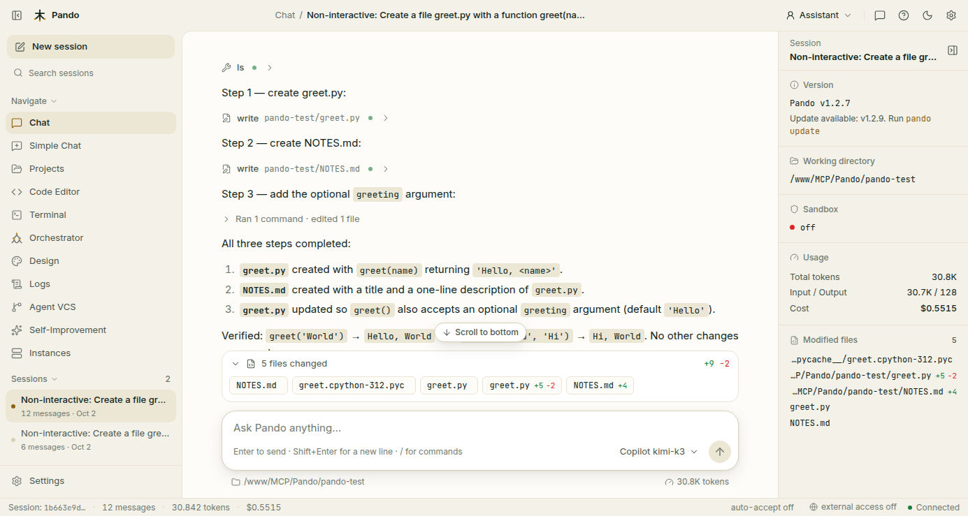Screen dimensions: 968x516
Task: Open the Assistant profile dropdown
Action: click(x=819, y=15)
